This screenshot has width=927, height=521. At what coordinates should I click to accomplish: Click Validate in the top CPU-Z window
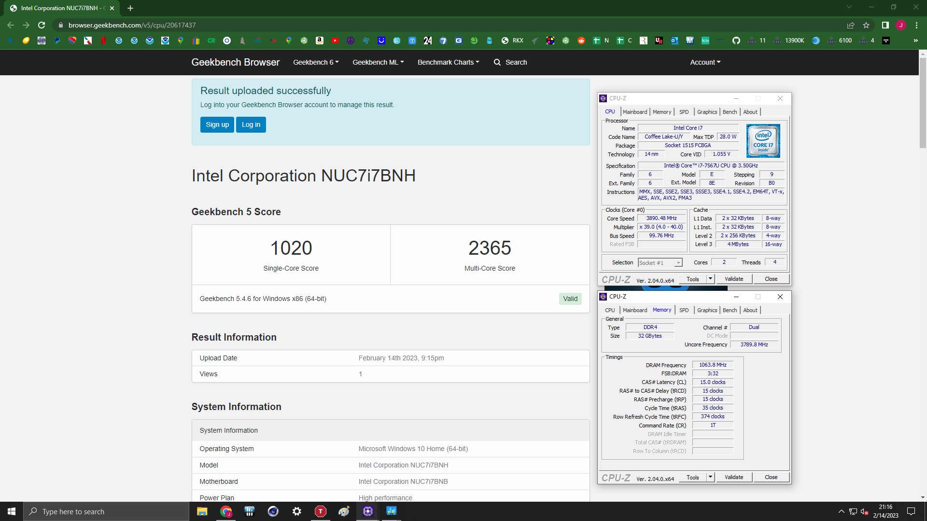(x=734, y=279)
